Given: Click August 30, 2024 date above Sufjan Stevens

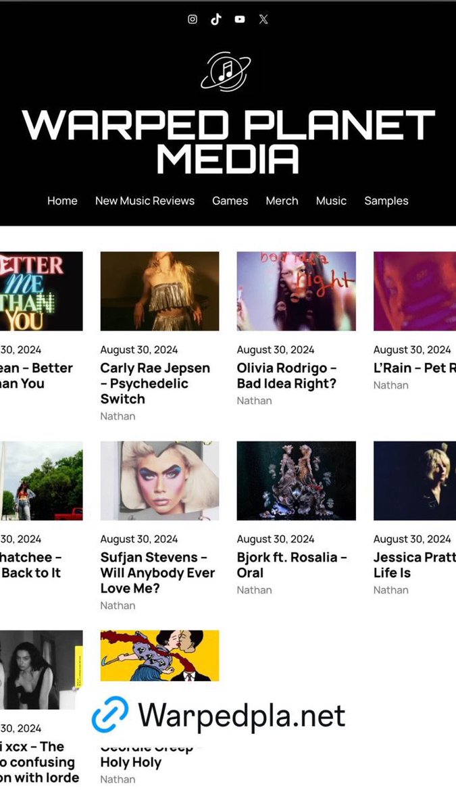Looking at the screenshot, I should (139, 539).
